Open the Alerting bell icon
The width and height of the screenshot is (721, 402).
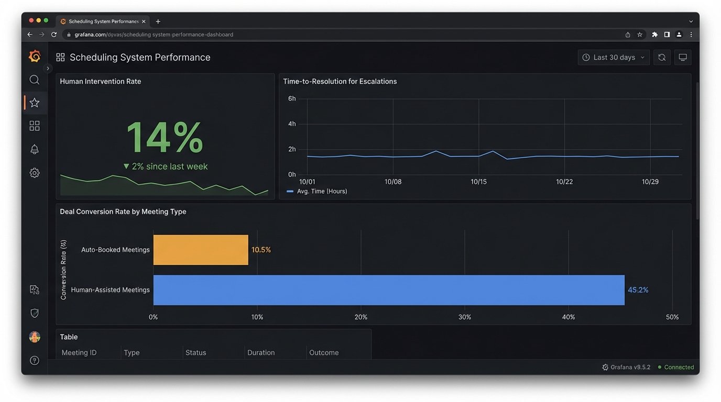point(34,149)
